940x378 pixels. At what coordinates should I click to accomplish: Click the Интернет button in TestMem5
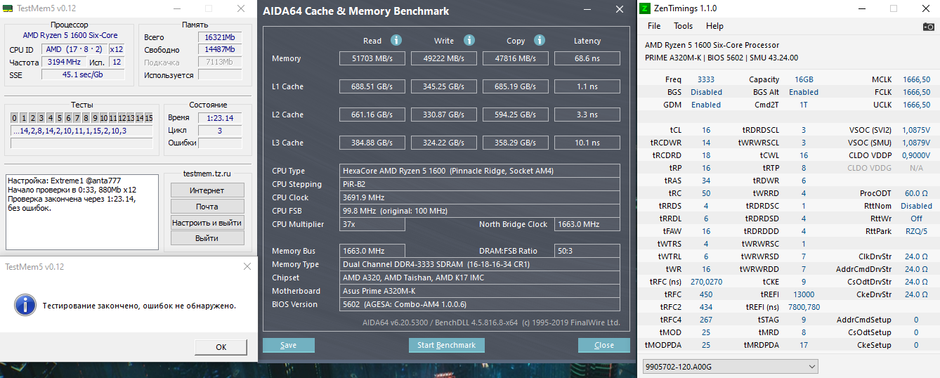coord(207,190)
